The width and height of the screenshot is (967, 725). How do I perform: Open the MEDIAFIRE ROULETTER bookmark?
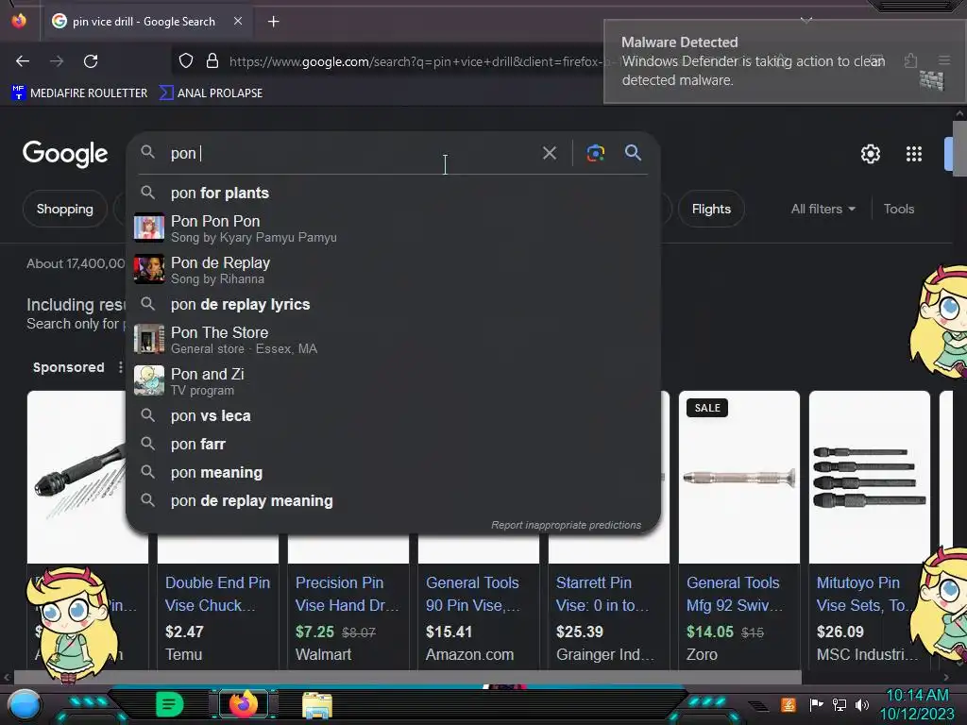(x=79, y=93)
